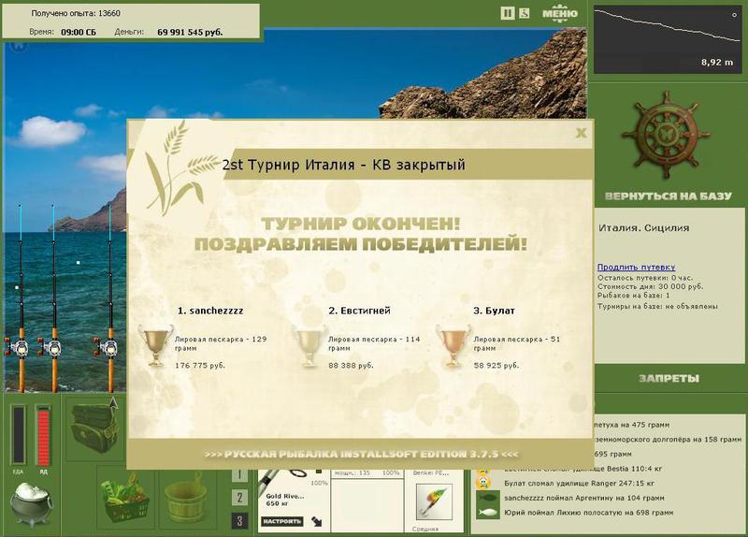Screen dimensions: 748x537
Task: Select winner name 1. sanchezzzz
Action: [x=210, y=311]
